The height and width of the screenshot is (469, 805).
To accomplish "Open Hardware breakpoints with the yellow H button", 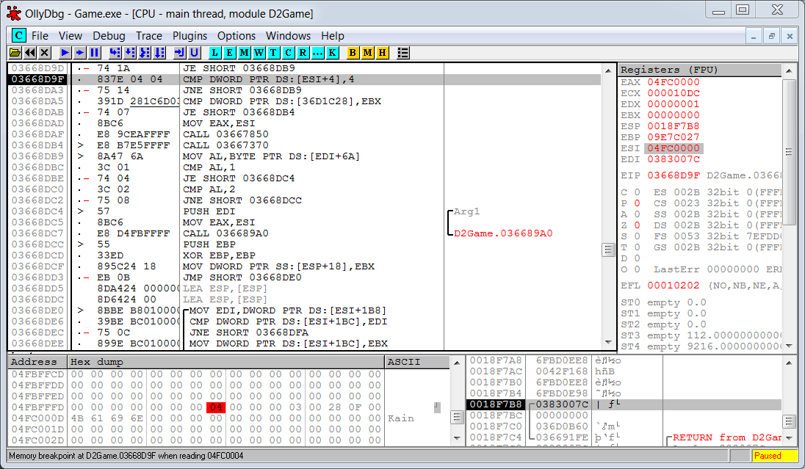I will tap(382, 53).
